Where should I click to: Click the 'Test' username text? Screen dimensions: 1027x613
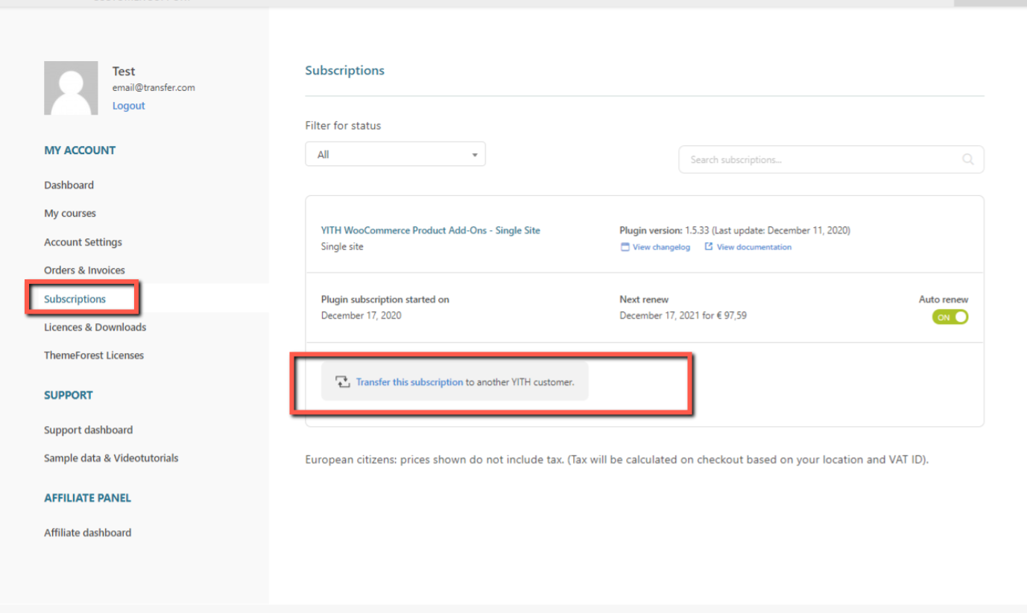[124, 72]
